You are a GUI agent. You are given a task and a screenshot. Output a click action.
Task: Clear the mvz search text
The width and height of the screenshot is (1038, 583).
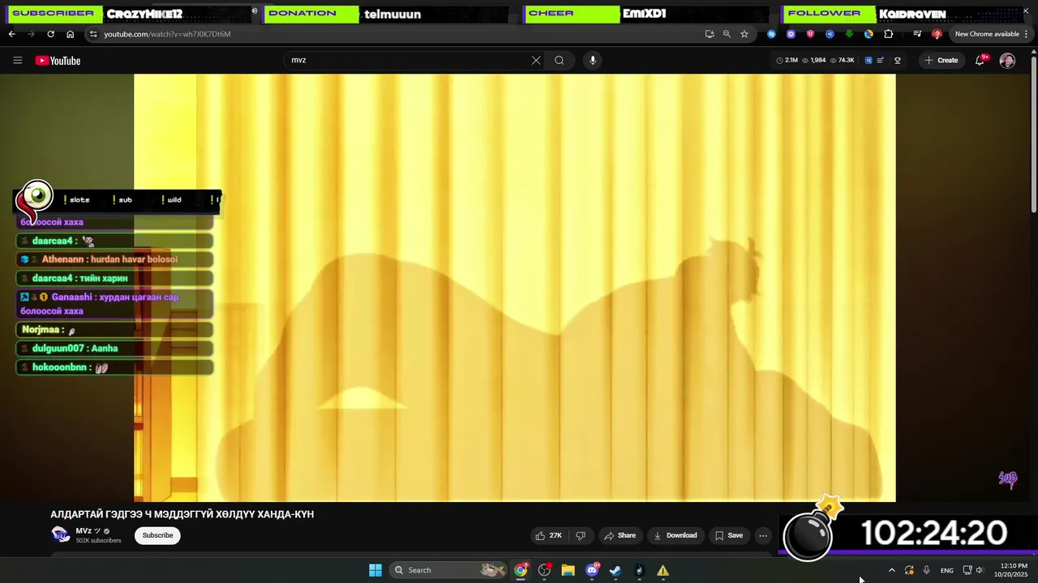(x=536, y=60)
